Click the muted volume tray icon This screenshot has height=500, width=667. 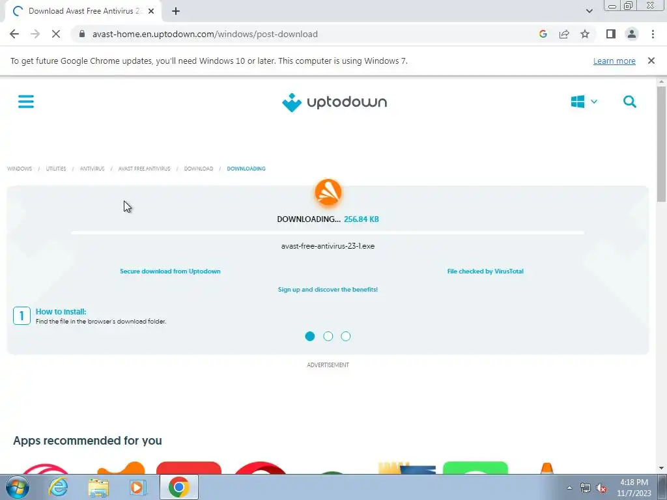pos(601,488)
